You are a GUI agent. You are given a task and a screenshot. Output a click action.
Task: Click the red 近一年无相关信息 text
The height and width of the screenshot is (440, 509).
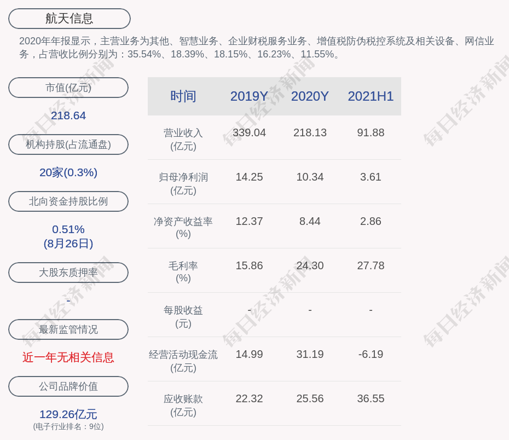(x=68, y=357)
